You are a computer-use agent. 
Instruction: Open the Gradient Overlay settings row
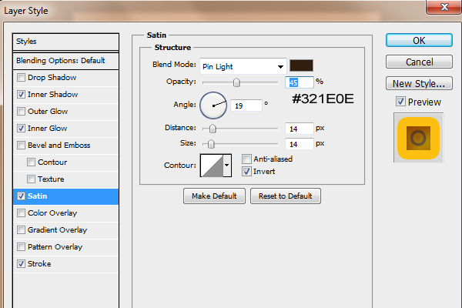[66, 230]
